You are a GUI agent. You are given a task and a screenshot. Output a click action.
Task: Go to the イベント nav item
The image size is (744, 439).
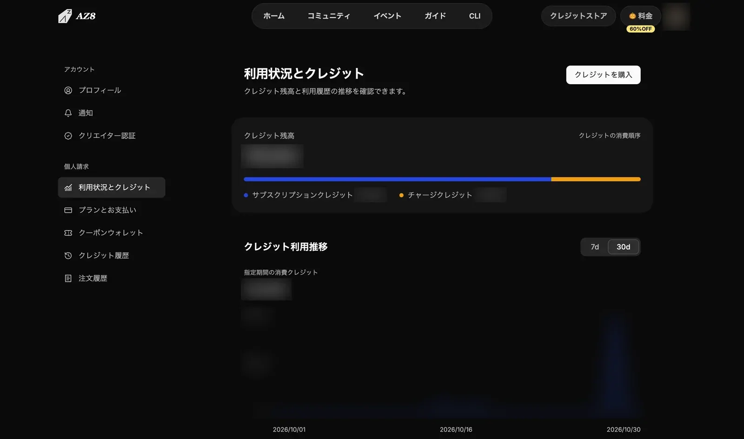(387, 16)
